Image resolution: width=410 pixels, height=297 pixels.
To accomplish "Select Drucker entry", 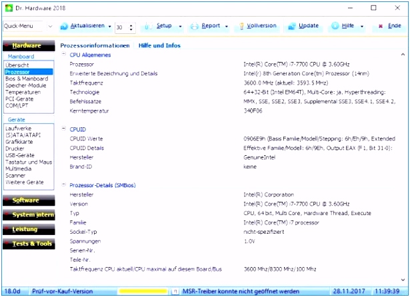I will (15, 148).
